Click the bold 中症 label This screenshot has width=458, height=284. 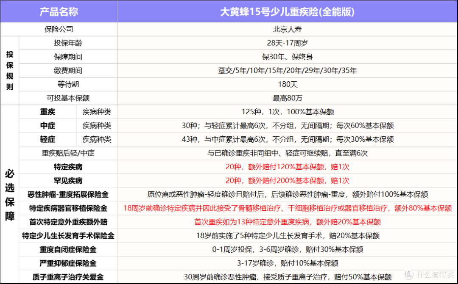47,125
